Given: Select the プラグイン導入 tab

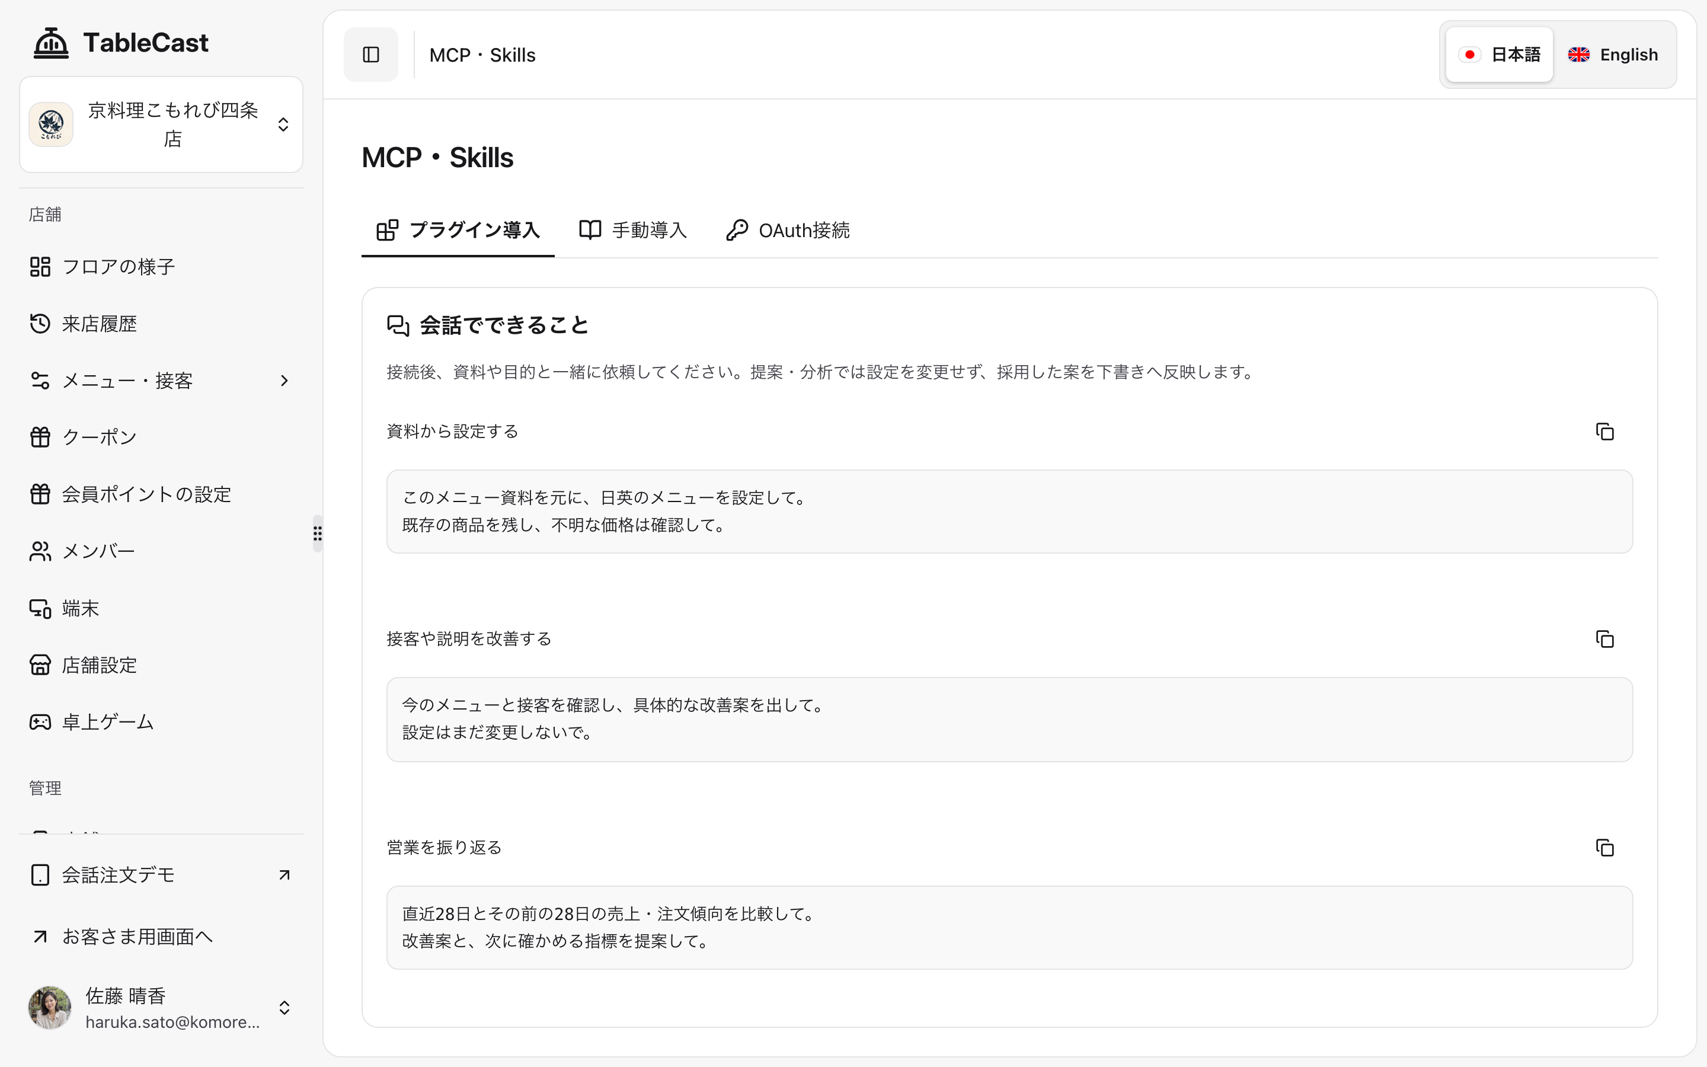Looking at the screenshot, I should coord(458,230).
